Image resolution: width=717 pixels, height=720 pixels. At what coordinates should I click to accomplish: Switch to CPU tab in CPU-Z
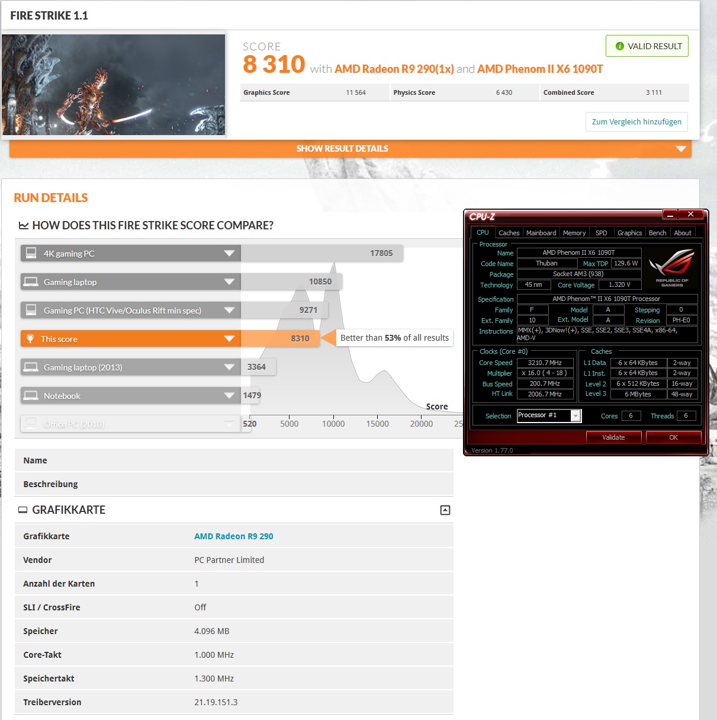(483, 232)
